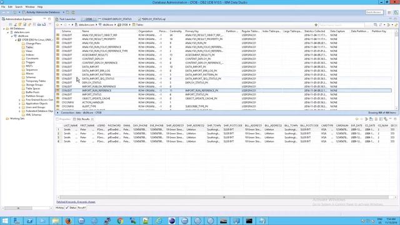The width and height of the screenshot is (400, 225).
Task: Open the File menu
Action: point(3,7)
